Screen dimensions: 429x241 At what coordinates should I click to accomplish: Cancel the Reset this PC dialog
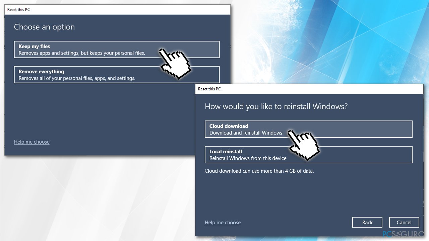click(404, 223)
